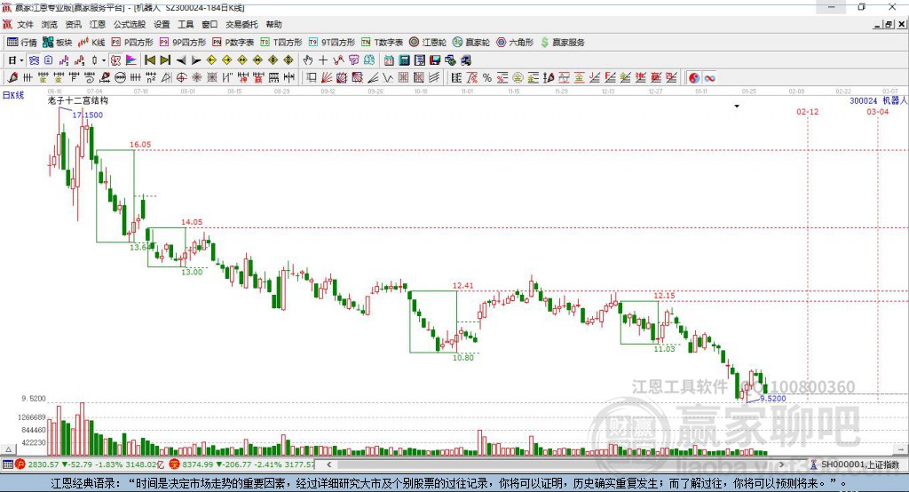Open the 窗口 menu
The height and width of the screenshot is (492, 909).
[209, 24]
